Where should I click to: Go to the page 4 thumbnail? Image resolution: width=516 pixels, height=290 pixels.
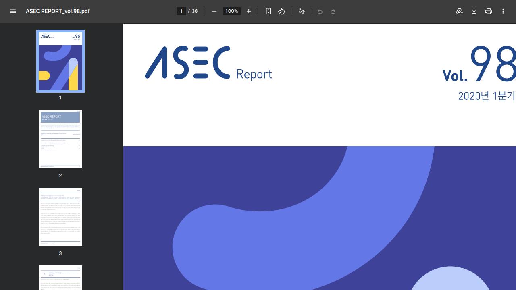[x=60, y=278]
